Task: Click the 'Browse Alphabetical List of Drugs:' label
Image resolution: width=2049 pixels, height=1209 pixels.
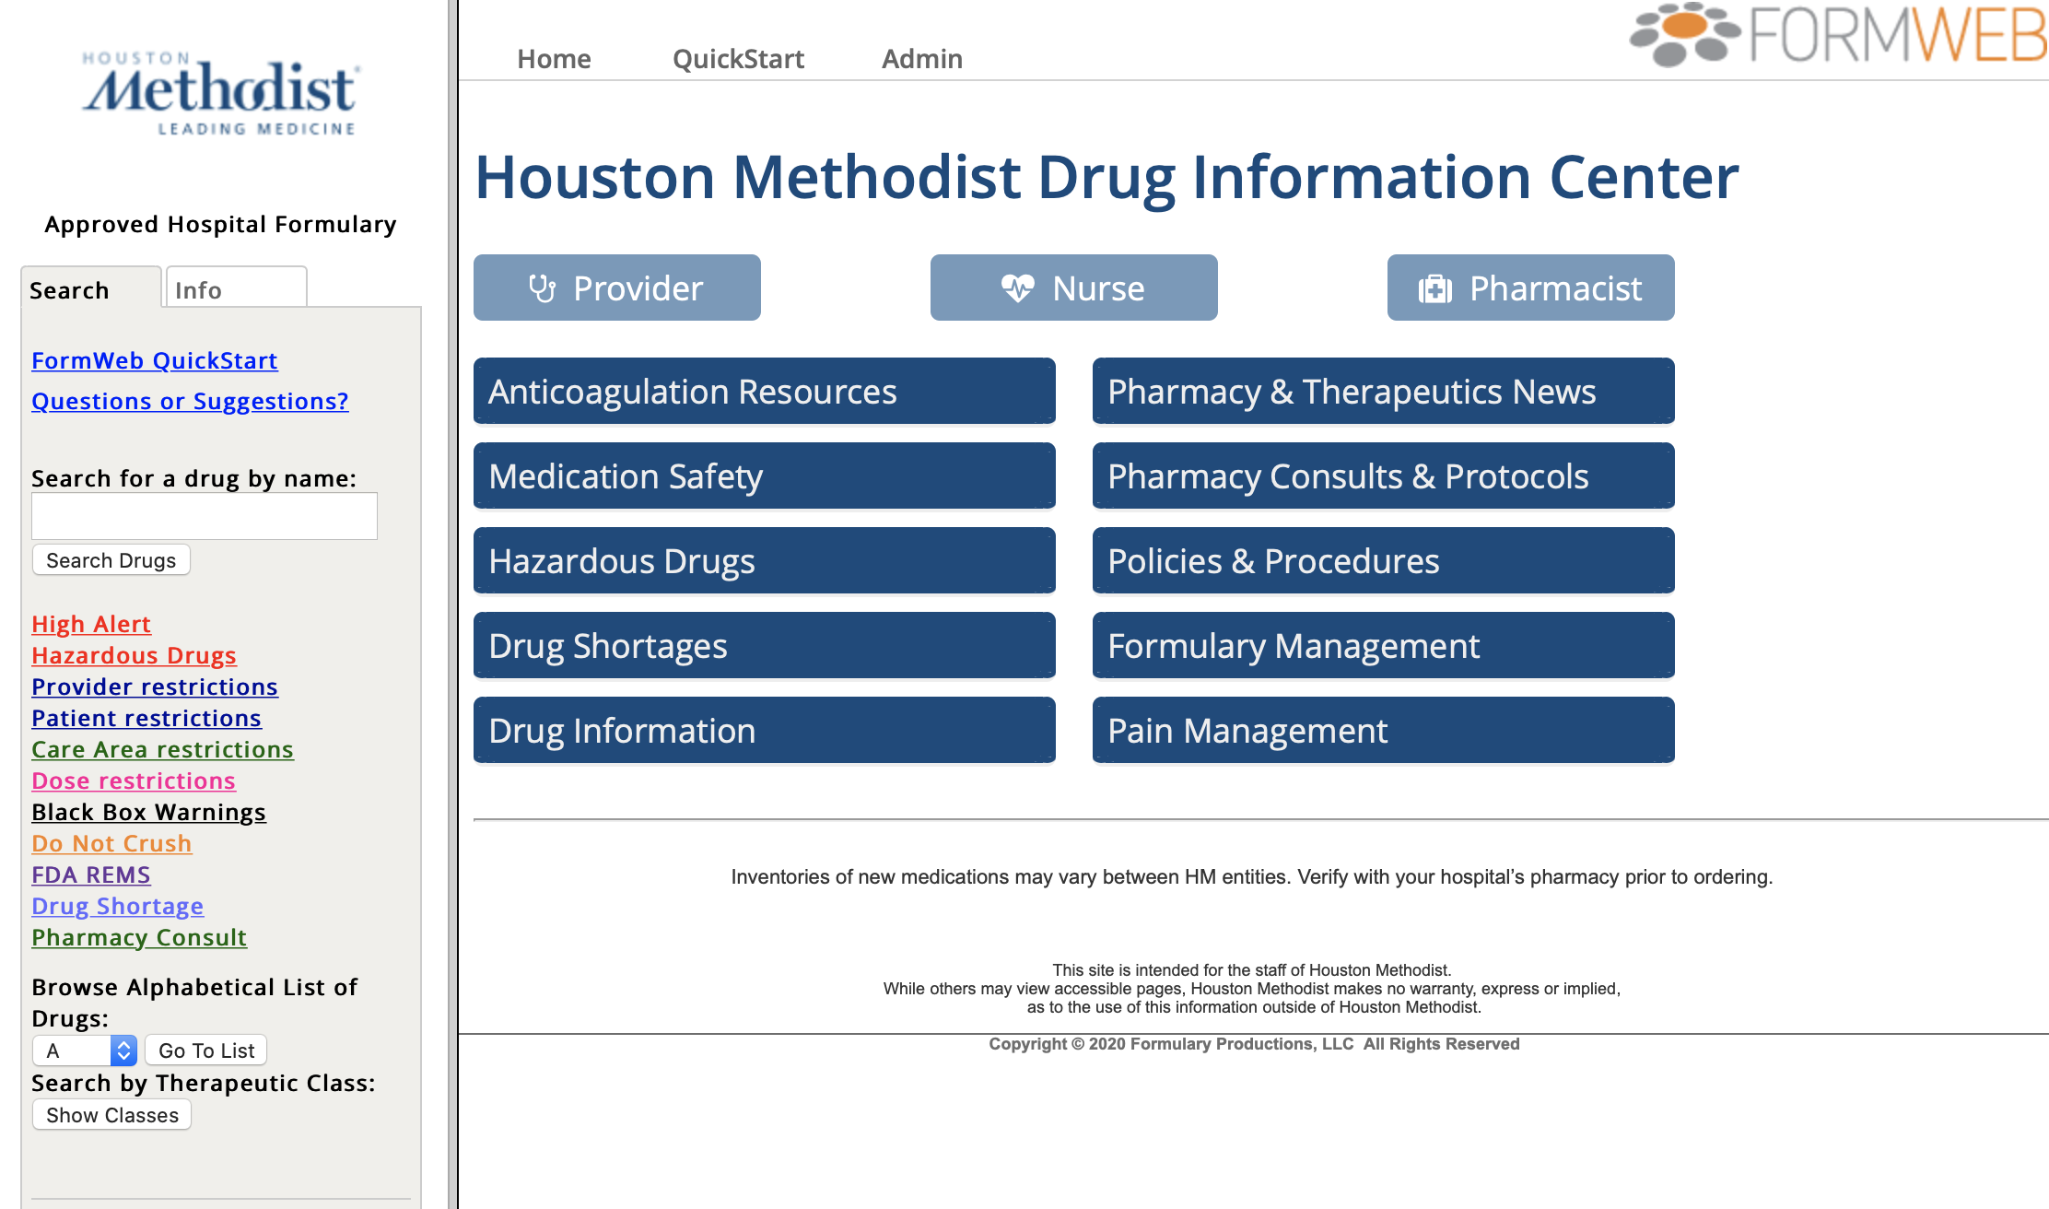Action: tap(194, 1003)
